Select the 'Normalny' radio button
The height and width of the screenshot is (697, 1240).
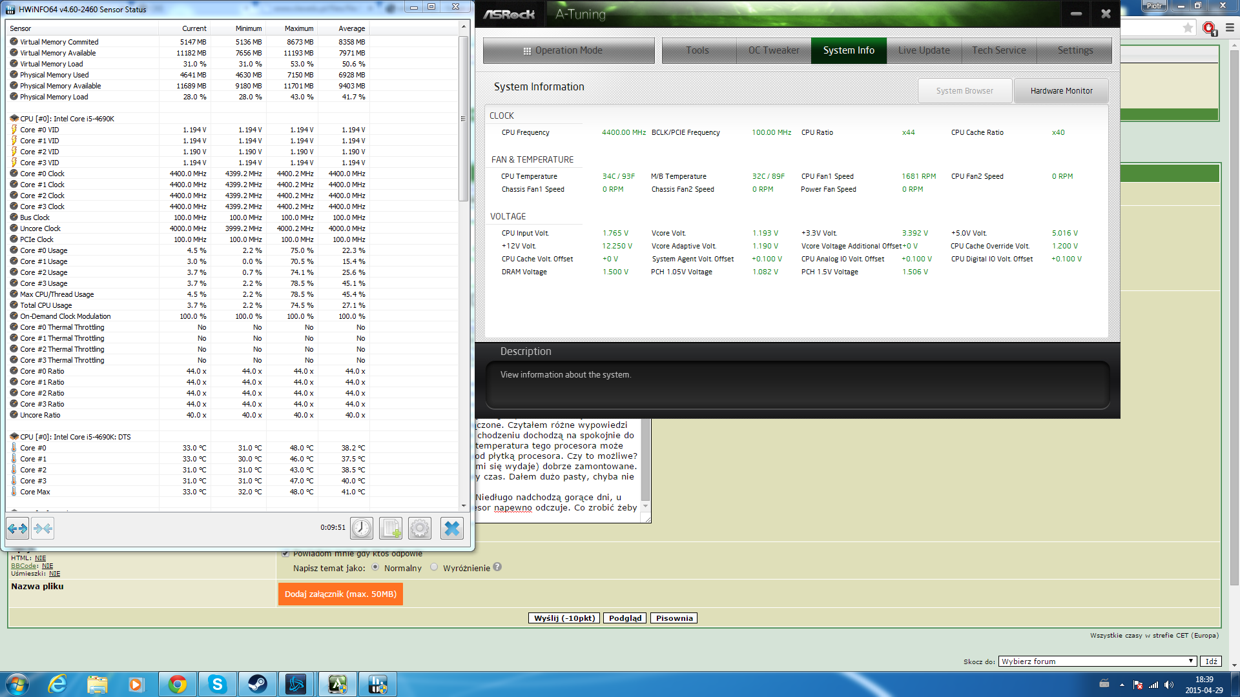tap(375, 567)
